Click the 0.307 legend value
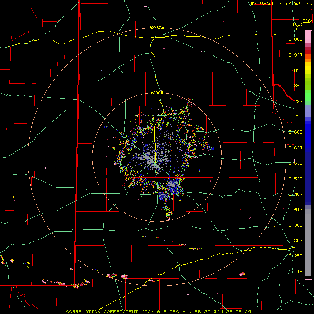 296,241
